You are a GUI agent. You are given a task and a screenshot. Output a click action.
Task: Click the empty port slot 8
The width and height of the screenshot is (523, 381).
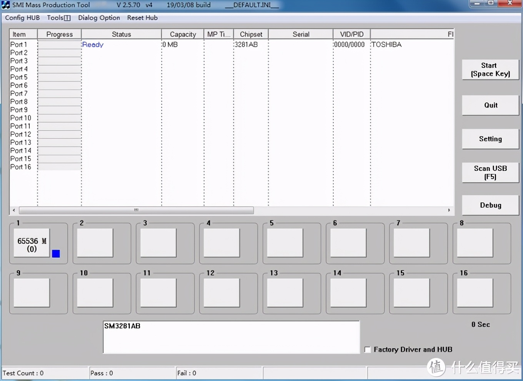pos(475,243)
